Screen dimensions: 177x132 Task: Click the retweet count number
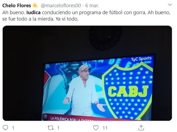tap(58, 128)
